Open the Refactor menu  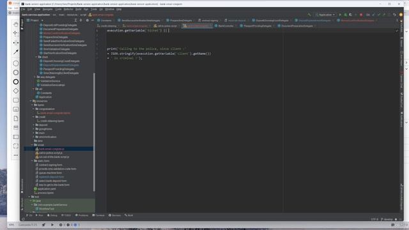click(68, 9)
